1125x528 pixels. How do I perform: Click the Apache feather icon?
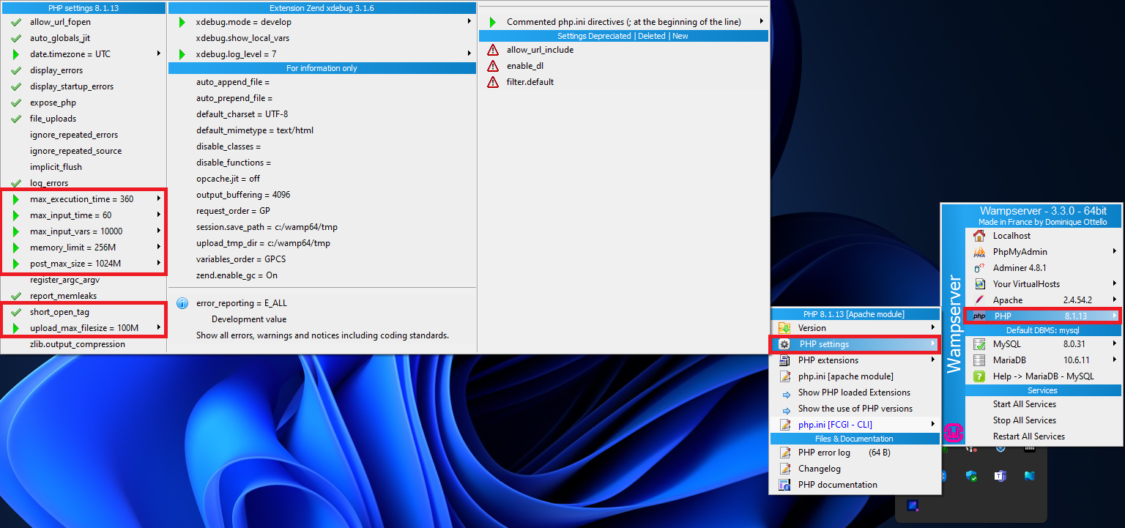(979, 300)
